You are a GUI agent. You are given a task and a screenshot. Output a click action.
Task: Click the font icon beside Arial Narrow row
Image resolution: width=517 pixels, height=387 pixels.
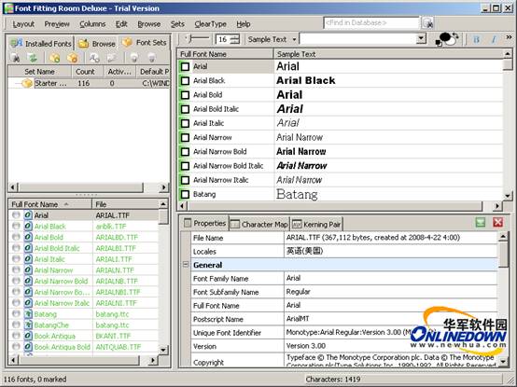[28, 270]
